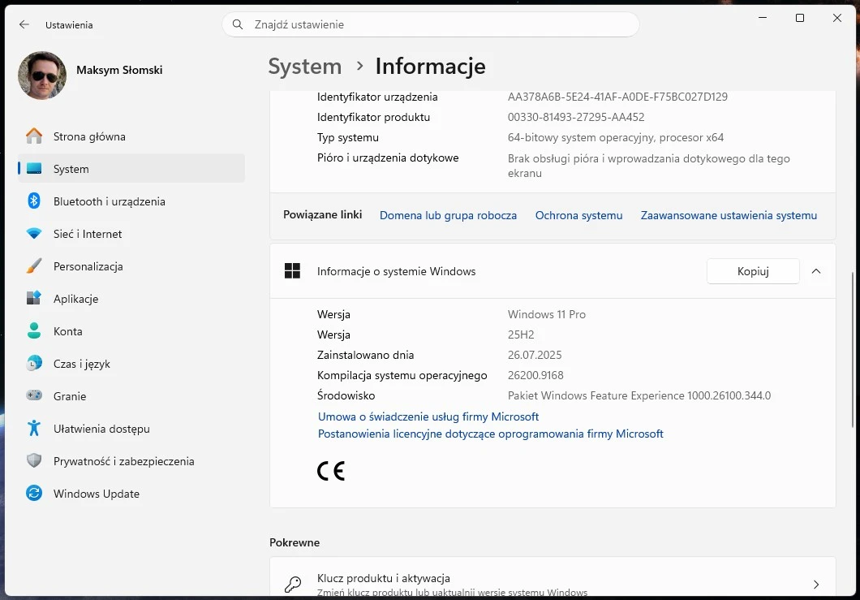Click the Strona główna home icon

[x=34, y=136]
